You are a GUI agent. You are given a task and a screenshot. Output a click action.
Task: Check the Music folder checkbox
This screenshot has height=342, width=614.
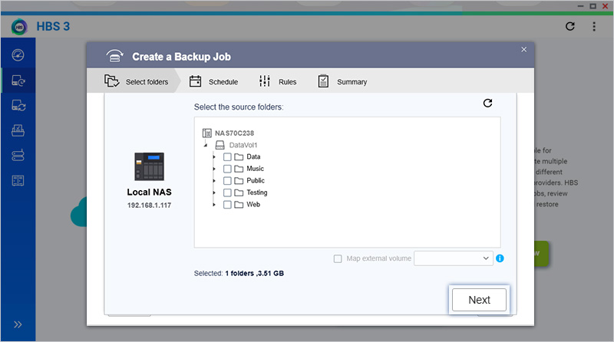[227, 169]
